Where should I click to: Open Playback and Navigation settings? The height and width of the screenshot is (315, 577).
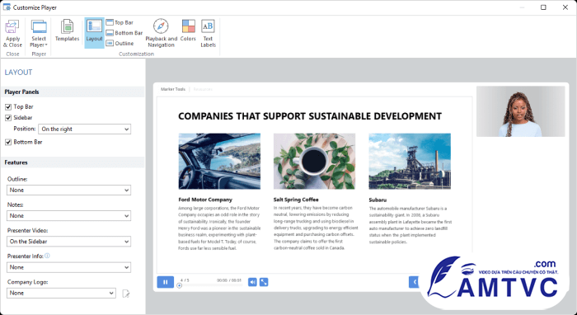point(162,34)
